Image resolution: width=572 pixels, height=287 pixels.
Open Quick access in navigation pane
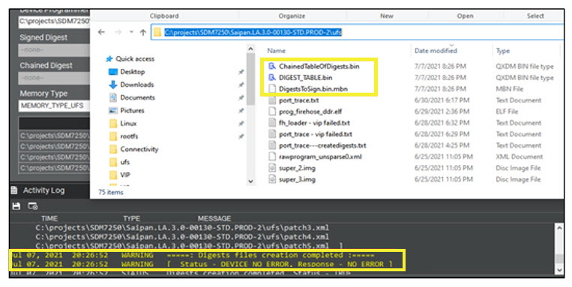tap(135, 59)
